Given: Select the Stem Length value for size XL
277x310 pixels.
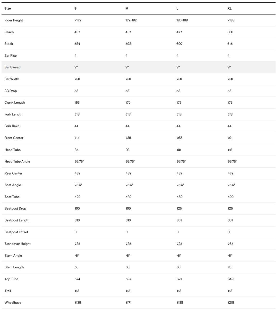Looking at the screenshot, I should (x=229, y=267).
